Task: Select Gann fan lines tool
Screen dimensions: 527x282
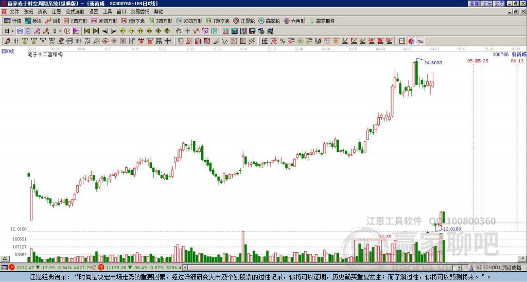Action: [189, 41]
